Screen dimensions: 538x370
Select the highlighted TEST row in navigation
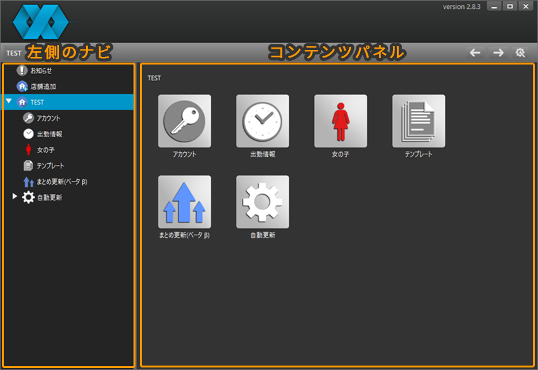pos(68,102)
